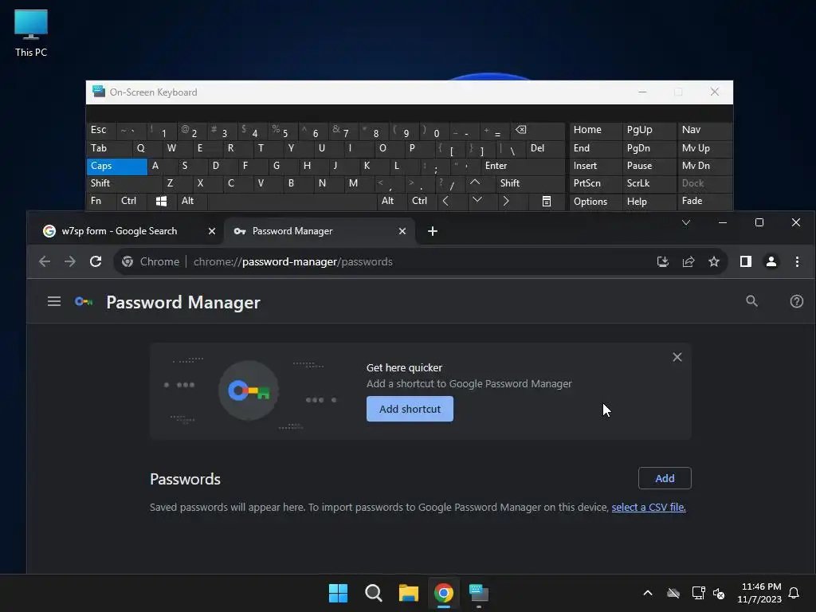Click Mv Up key on On-Screen Keyboard

click(x=704, y=148)
